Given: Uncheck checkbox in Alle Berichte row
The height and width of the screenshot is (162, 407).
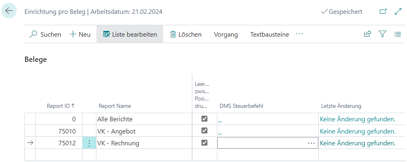Looking at the screenshot, I should [205, 118].
